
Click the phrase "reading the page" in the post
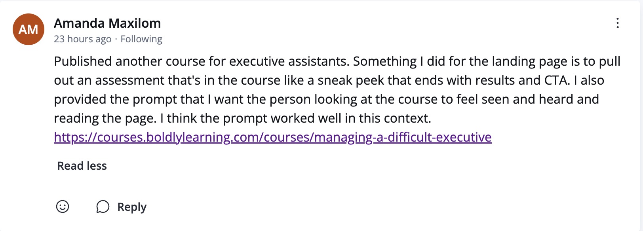105,118
